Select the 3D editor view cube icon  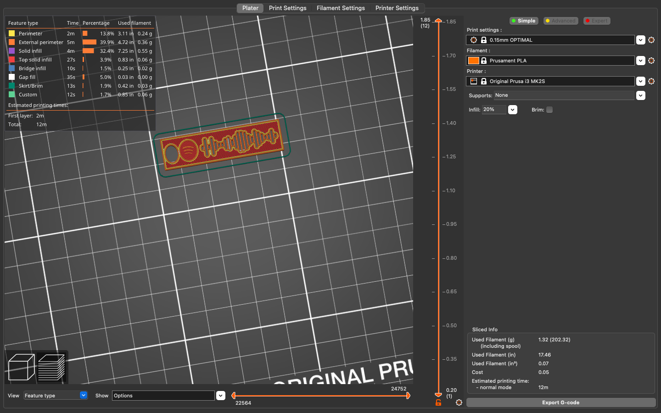(21, 367)
